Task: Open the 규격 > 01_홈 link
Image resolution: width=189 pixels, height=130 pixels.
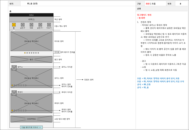Action: click(143, 87)
